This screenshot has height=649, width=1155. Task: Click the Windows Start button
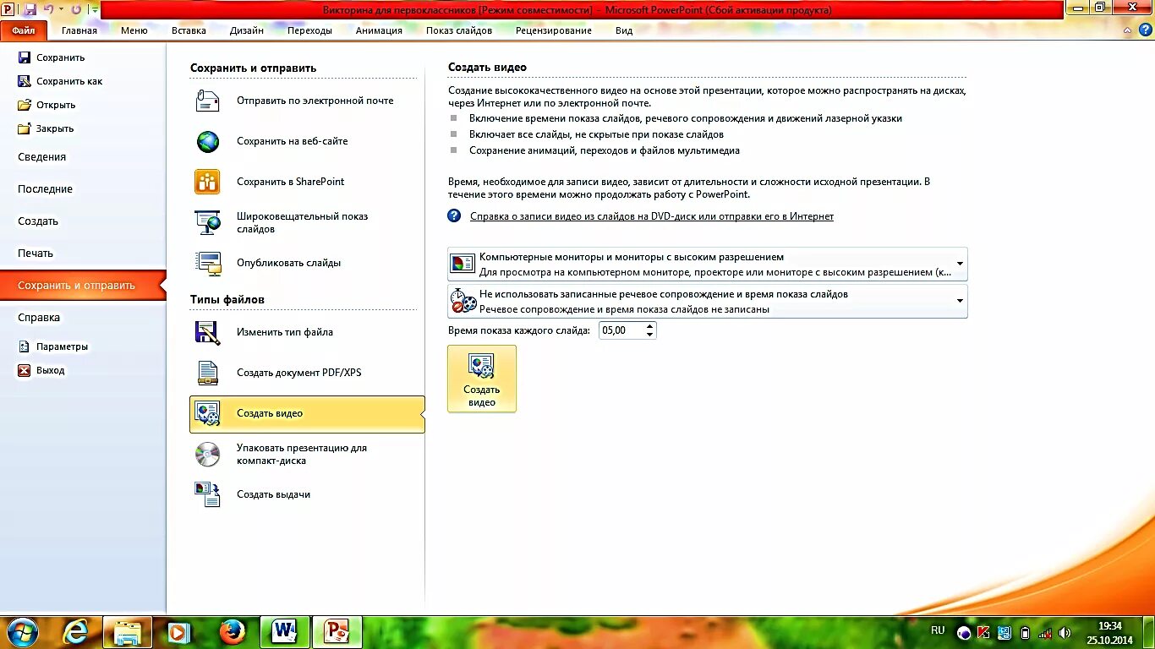[21, 632]
